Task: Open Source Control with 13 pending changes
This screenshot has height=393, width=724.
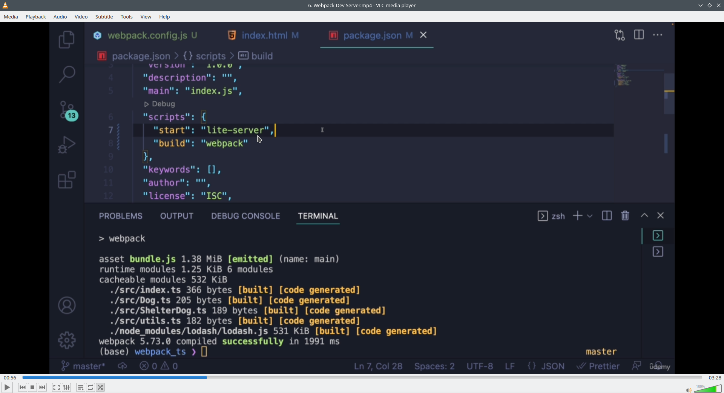Action: [x=68, y=111]
